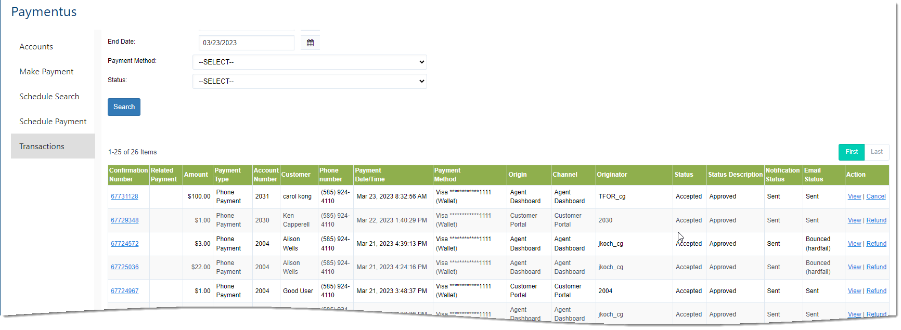Open confirmation number 67725036

(124, 267)
